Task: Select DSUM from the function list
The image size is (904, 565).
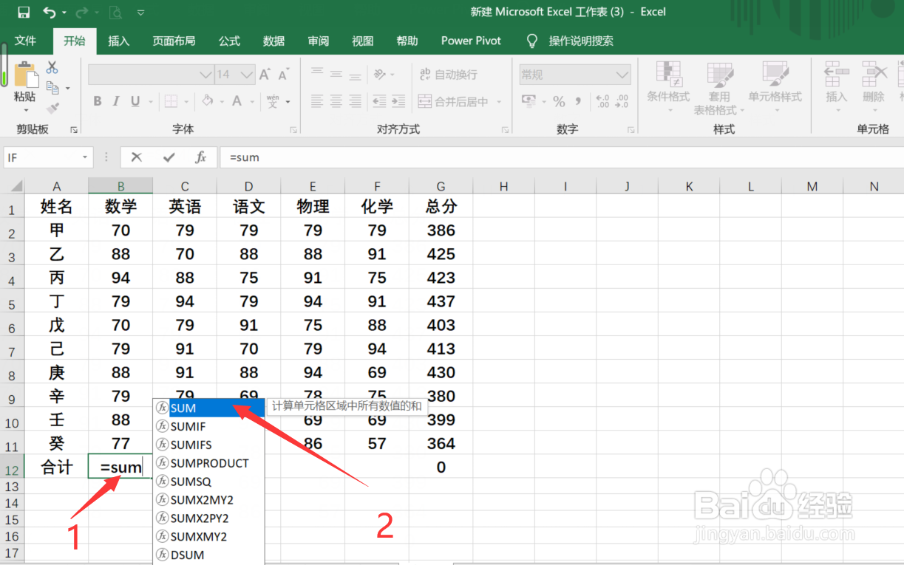Action: [208, 555]
